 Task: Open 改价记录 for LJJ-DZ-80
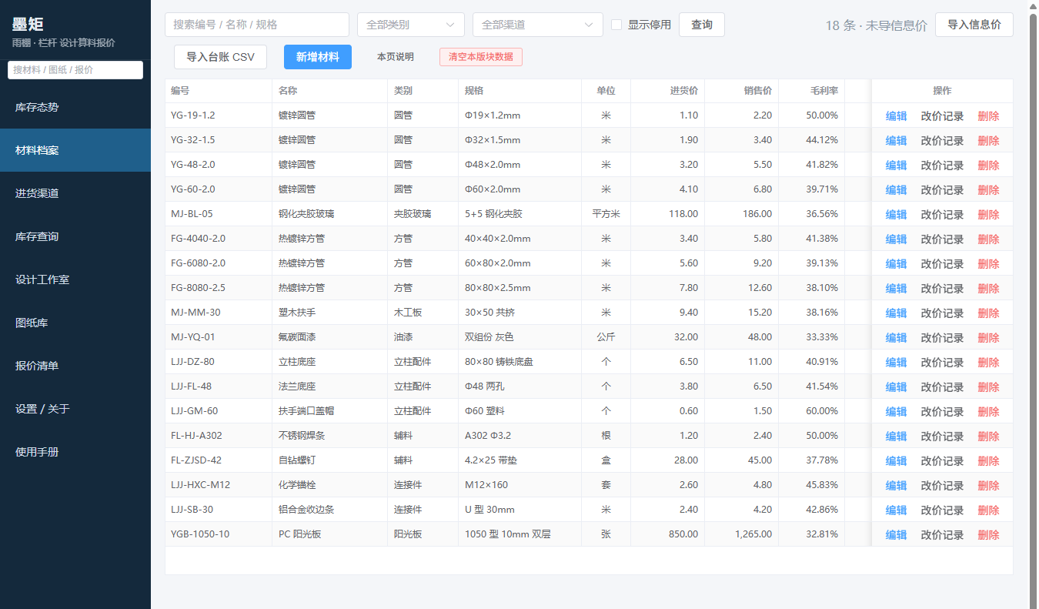tap(942, 363)
